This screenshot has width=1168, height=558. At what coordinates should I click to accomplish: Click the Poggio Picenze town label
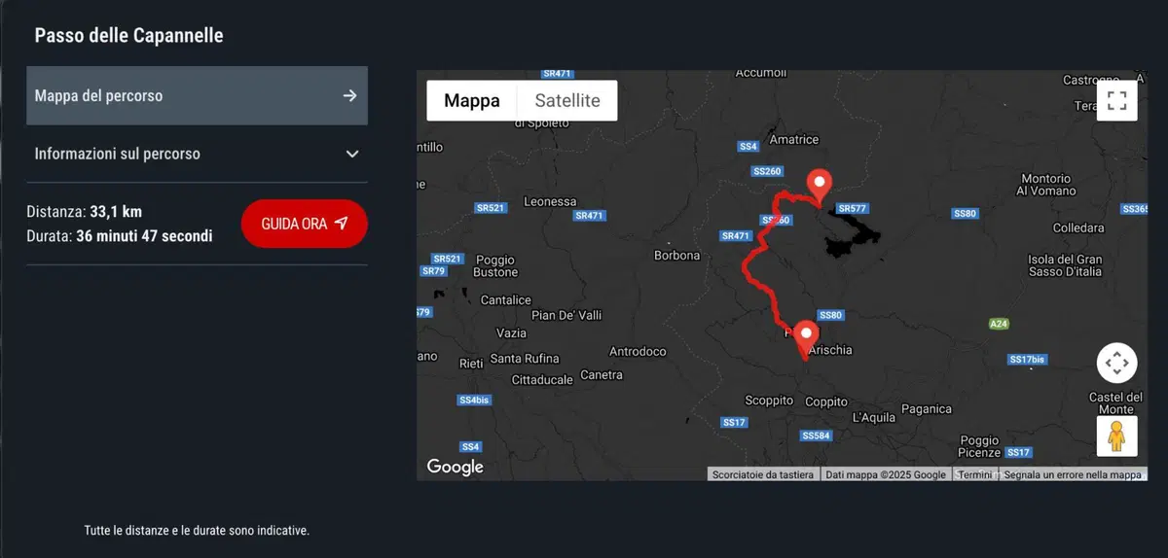pos(979,446)
